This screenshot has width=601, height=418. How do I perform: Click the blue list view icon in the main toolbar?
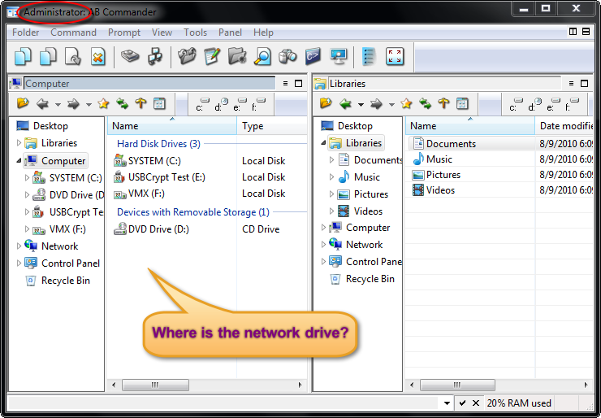tap(369, 57)
